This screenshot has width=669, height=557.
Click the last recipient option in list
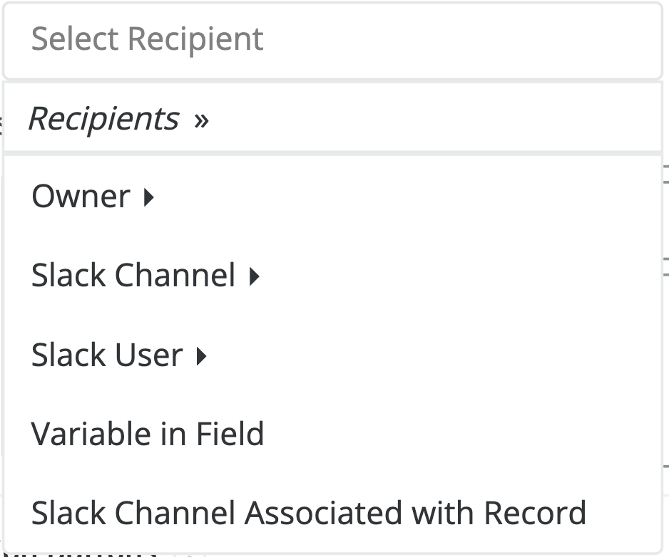(308, 513)
